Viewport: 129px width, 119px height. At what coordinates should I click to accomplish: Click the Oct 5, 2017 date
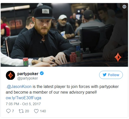[31, 104]
